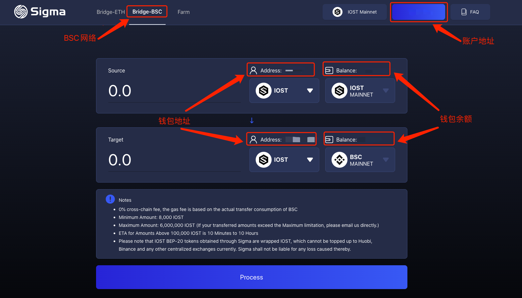The width and height of the screenshot is (522, 298).
Task: Click the IOST token icon in Target
Action: pos(264,160)
